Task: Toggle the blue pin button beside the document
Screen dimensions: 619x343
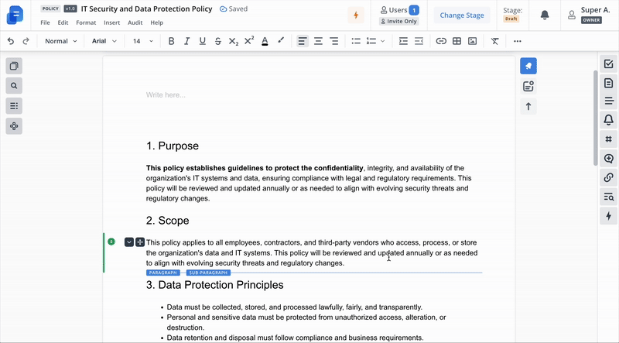Action: (528, 66)
